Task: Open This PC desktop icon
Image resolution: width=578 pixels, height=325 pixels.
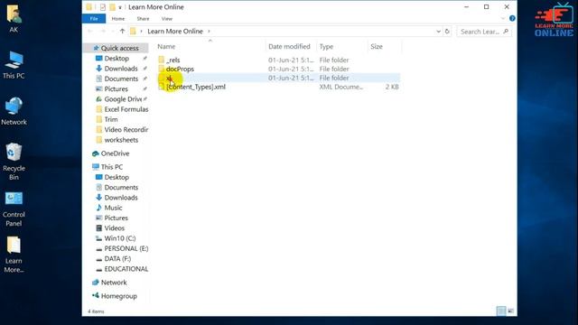Action: (14, 65)
